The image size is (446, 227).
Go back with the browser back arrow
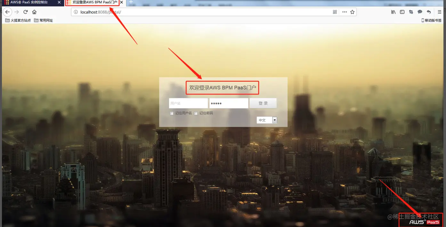[x=7, y=12]
